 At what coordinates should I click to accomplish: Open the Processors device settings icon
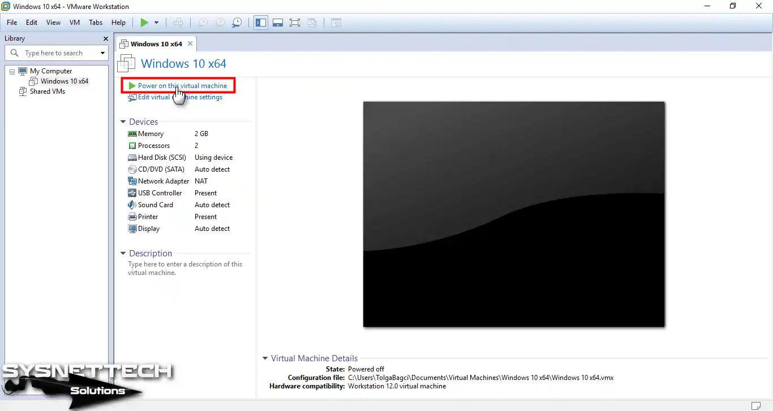[132, 145]
